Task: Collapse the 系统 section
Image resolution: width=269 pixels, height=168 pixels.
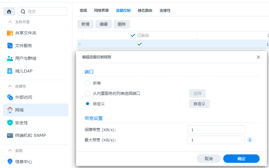Action: [10, 151]
